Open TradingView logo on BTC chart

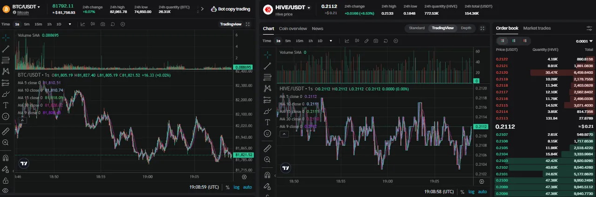tap(24, 163)
